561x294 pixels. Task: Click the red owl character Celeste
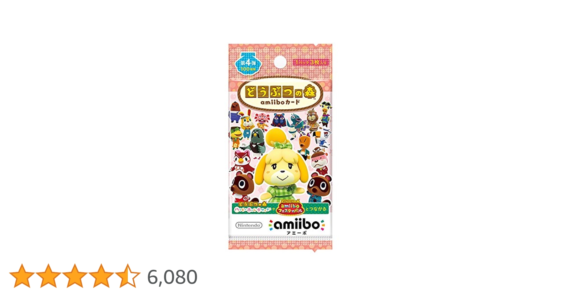[242, 161]
